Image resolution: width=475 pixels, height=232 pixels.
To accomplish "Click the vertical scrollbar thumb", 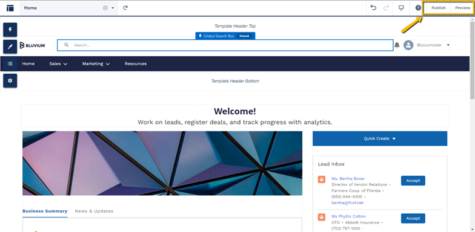I will pos(473,60).
